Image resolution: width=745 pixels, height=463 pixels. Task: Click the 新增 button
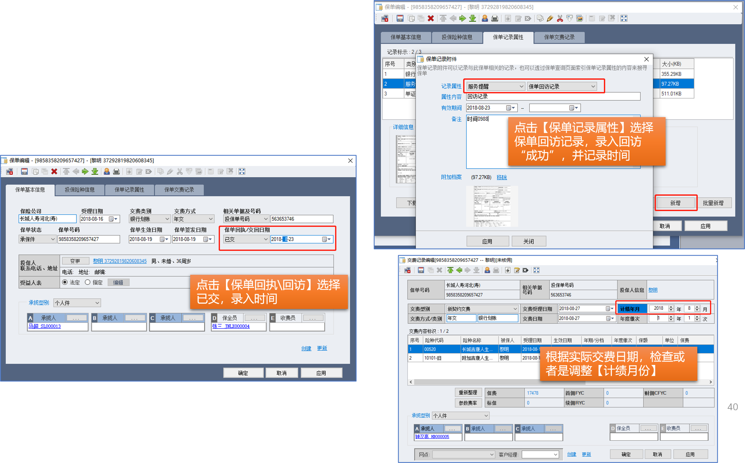click(676, 203)
